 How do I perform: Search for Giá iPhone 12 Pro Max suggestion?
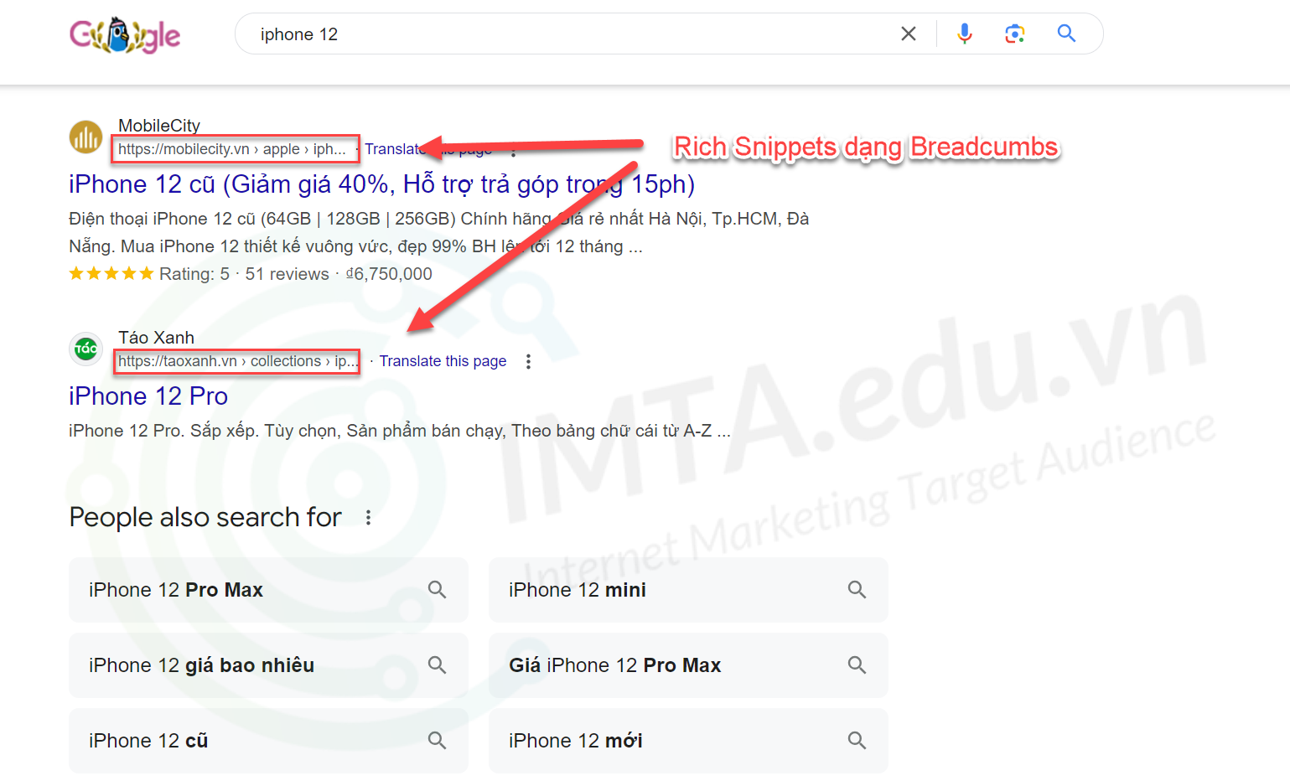pos(688,665)
